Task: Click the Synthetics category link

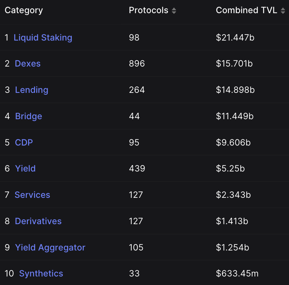Action: coord(41,274)
